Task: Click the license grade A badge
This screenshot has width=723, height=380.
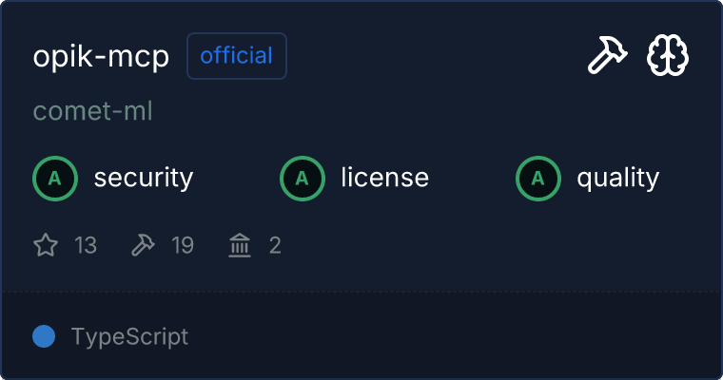Action: click(x=303, y=178)
